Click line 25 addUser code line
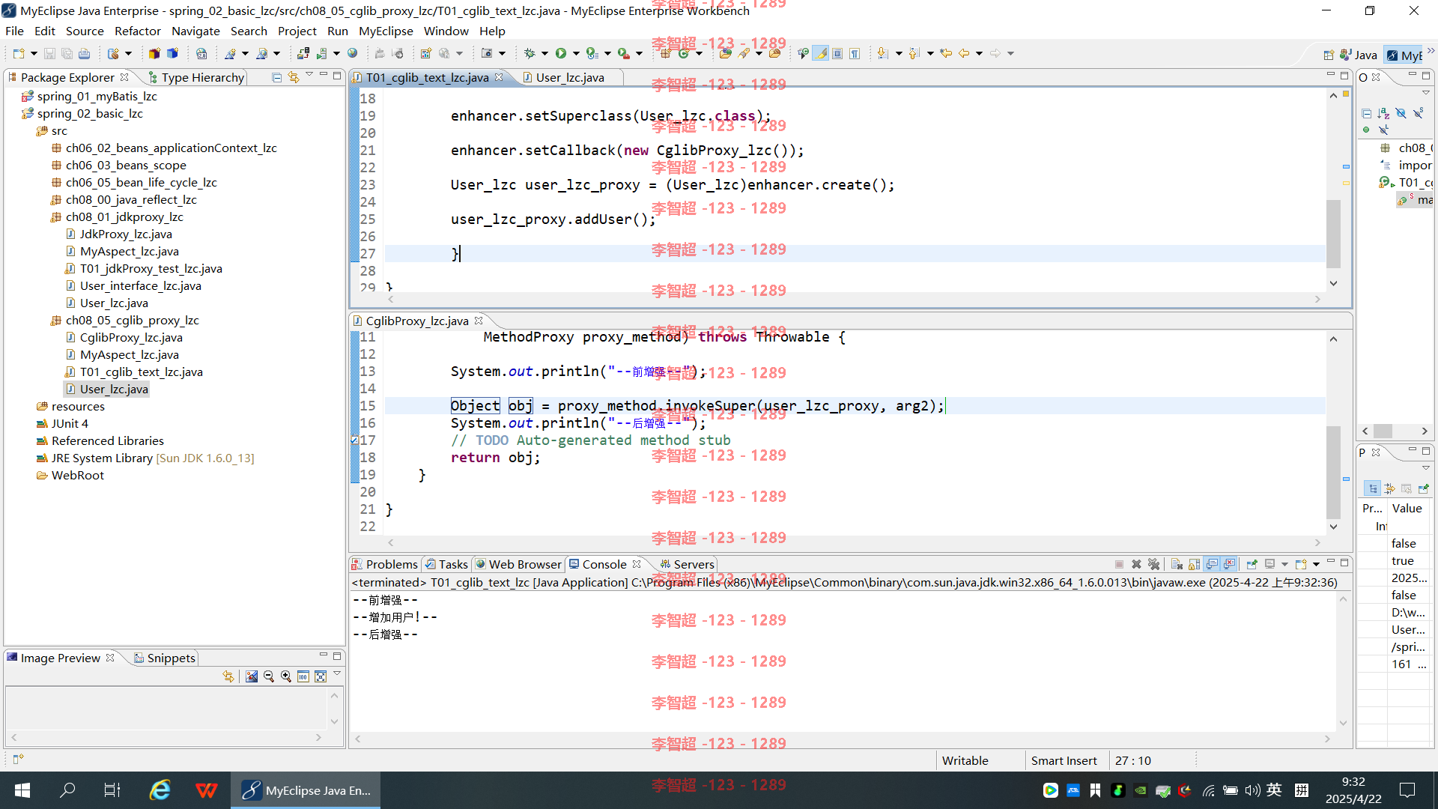 553,219
